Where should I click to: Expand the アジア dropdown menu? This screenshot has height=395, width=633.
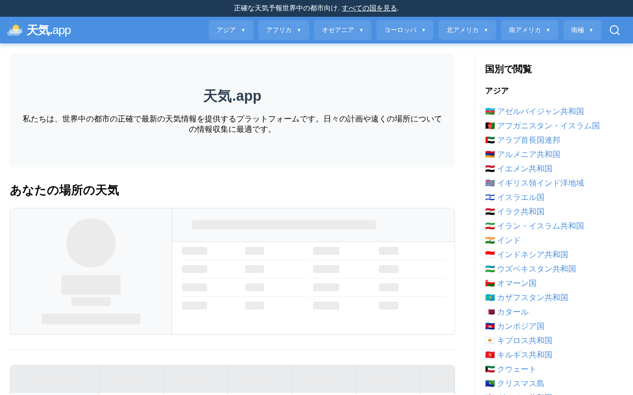pos(231,30)
